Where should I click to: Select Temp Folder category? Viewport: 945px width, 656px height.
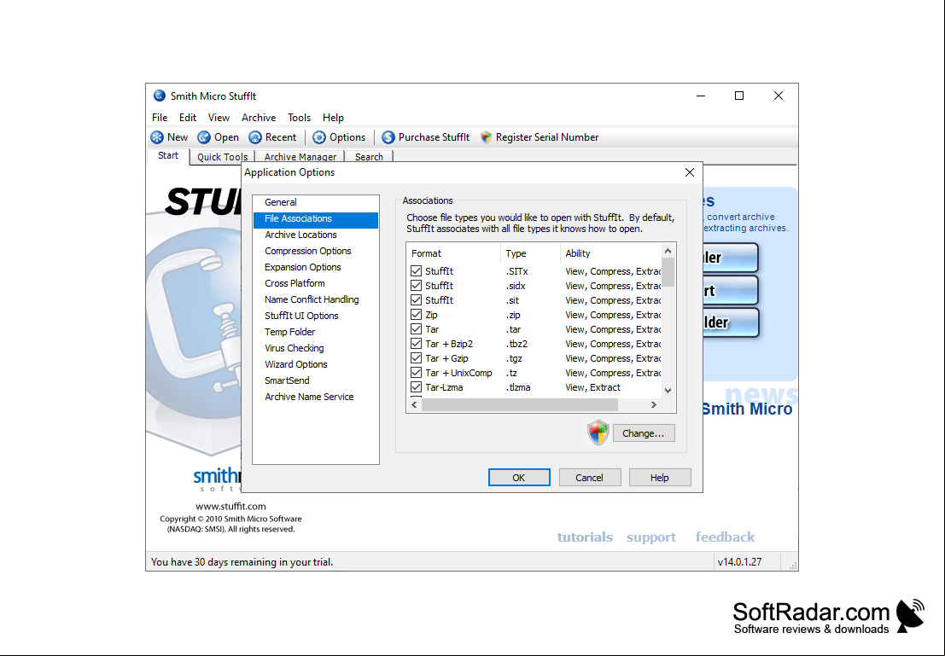click(x=316, y=332)
